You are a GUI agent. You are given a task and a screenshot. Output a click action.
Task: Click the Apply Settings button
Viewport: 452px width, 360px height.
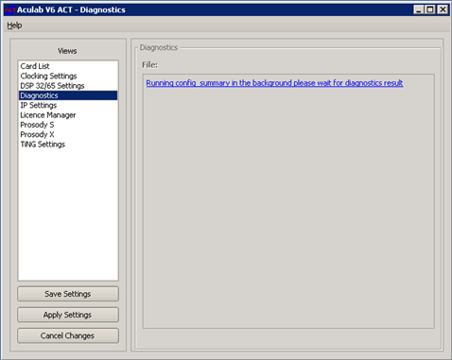pyautogui.click(x=68, y=315)
